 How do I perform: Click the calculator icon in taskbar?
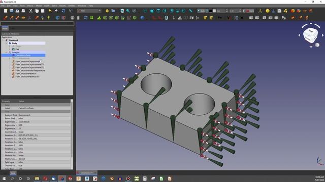click(145, 178)
